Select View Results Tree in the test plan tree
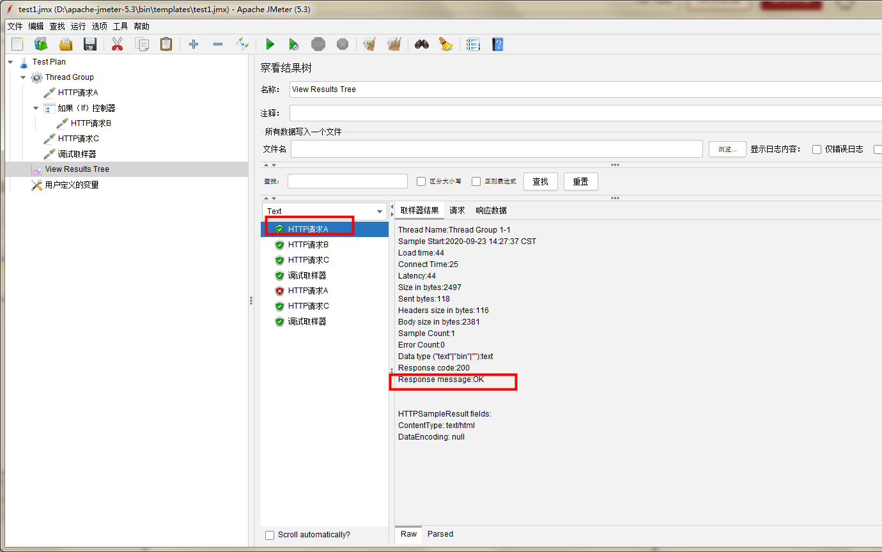 pyautogui.click(x=77, y=169)
